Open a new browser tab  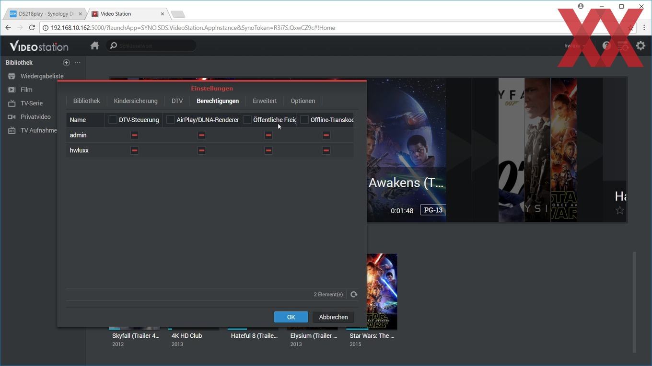178,14
